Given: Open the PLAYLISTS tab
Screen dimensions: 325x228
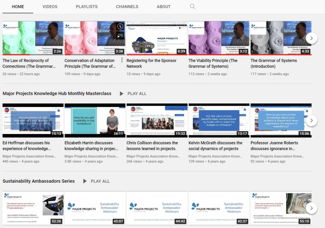Looking at the screenshot, I should click(87, 7).
